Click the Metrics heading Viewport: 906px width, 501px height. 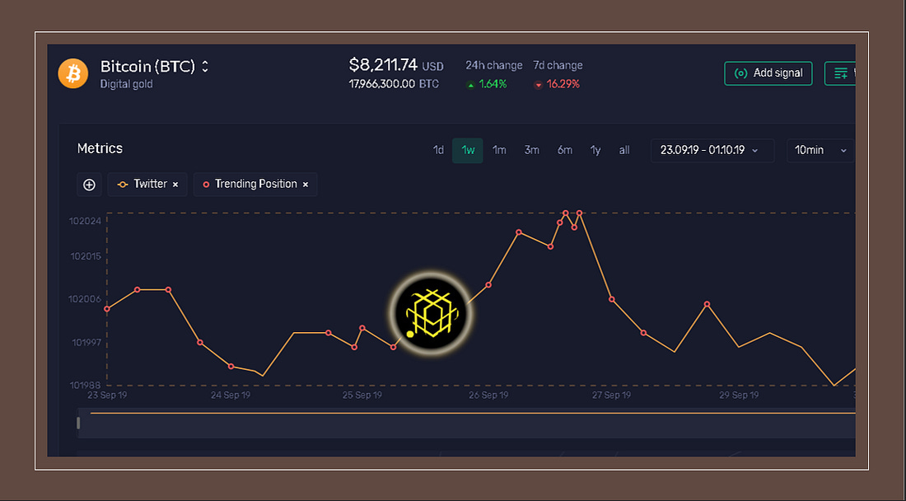click(x=100, y=148)
